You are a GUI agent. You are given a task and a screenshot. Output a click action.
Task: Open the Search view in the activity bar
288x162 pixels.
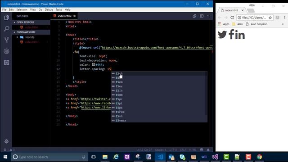[7, 29]
